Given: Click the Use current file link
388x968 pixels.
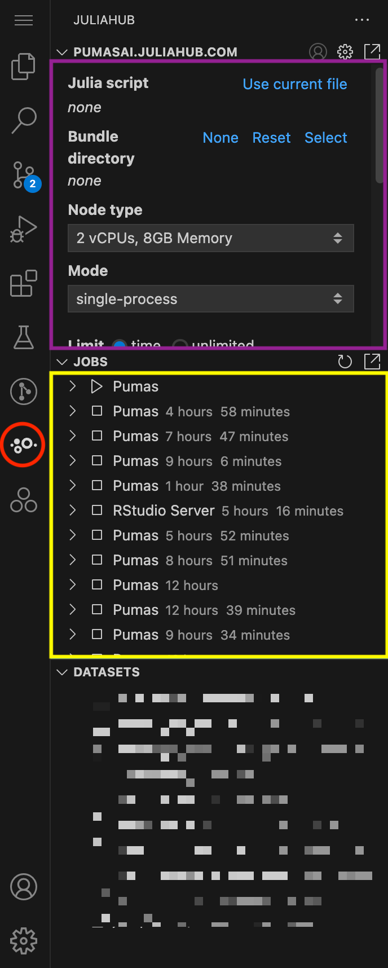Looking at the screenshot, I should click(x=295, y=84).
